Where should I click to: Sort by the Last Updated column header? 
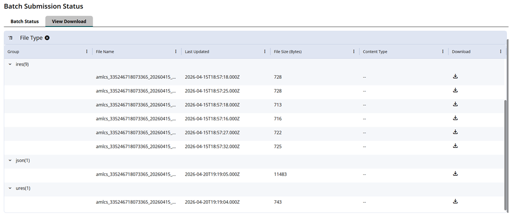(x=197, y=51)
